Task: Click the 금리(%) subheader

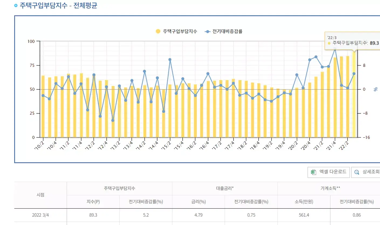Action: pos(198,202)
